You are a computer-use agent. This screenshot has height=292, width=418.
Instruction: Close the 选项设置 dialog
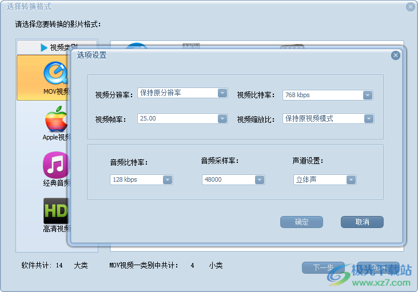click(x=395, y=55)
